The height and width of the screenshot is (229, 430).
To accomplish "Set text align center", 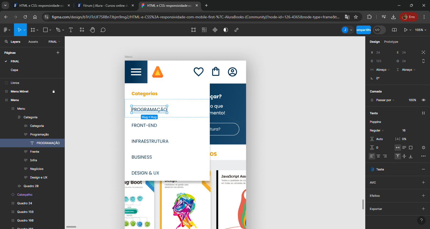I will [378, 156].
